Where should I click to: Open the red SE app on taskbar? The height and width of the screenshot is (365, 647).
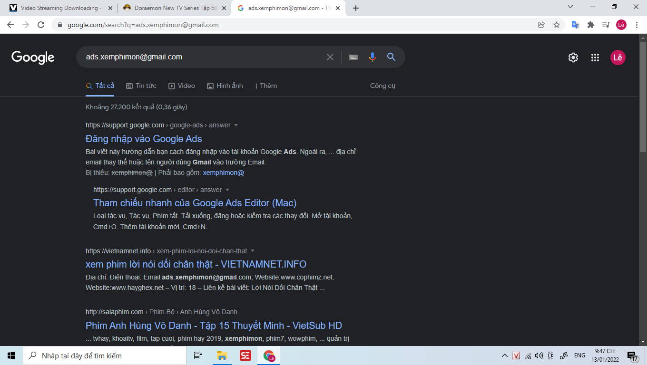[245, 355]
